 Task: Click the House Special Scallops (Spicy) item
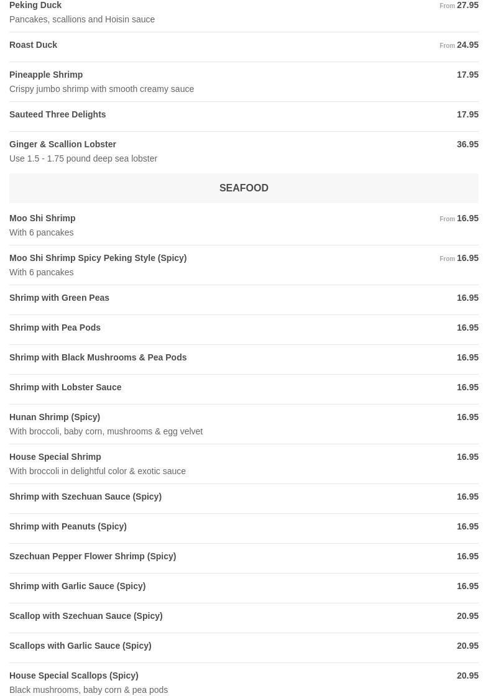pyautogui.click(x=73, y=676)
